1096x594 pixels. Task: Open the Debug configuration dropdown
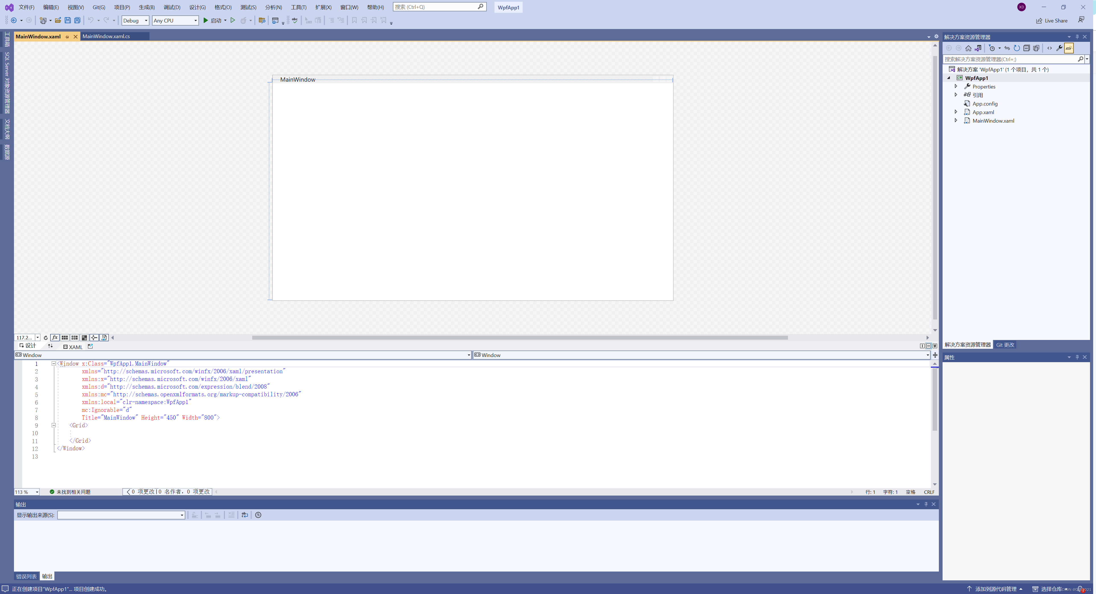[146, 20]
